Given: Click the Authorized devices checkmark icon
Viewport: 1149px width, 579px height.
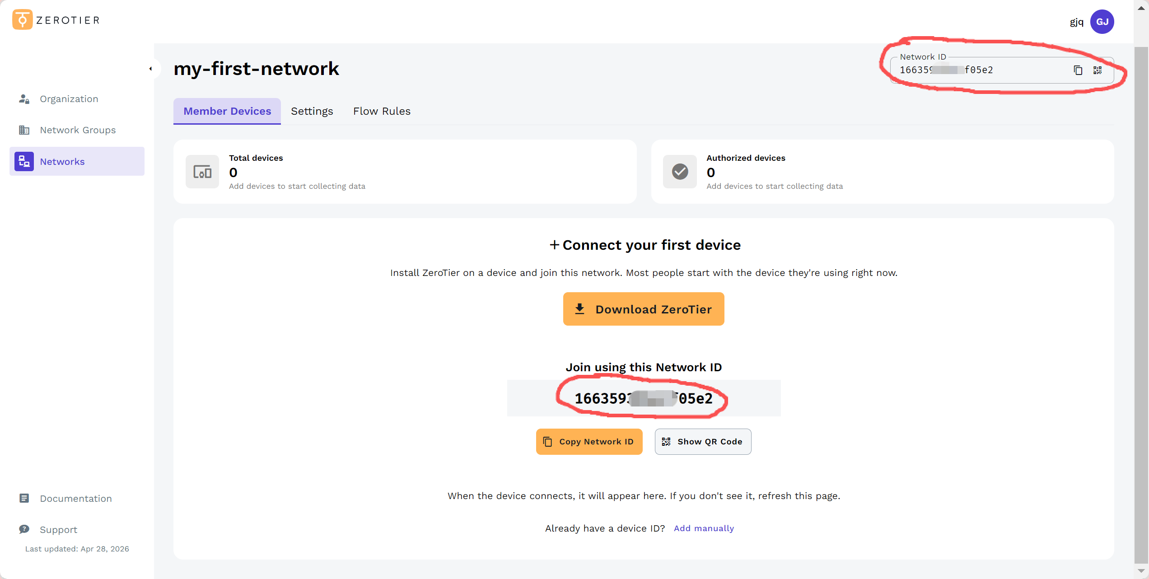Looking at the screenshot, I should [x=680, y=172].
